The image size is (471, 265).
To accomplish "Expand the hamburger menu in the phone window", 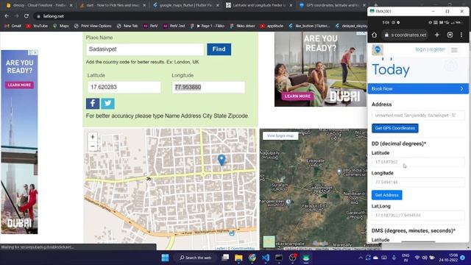I will click(x=454, y=50).
